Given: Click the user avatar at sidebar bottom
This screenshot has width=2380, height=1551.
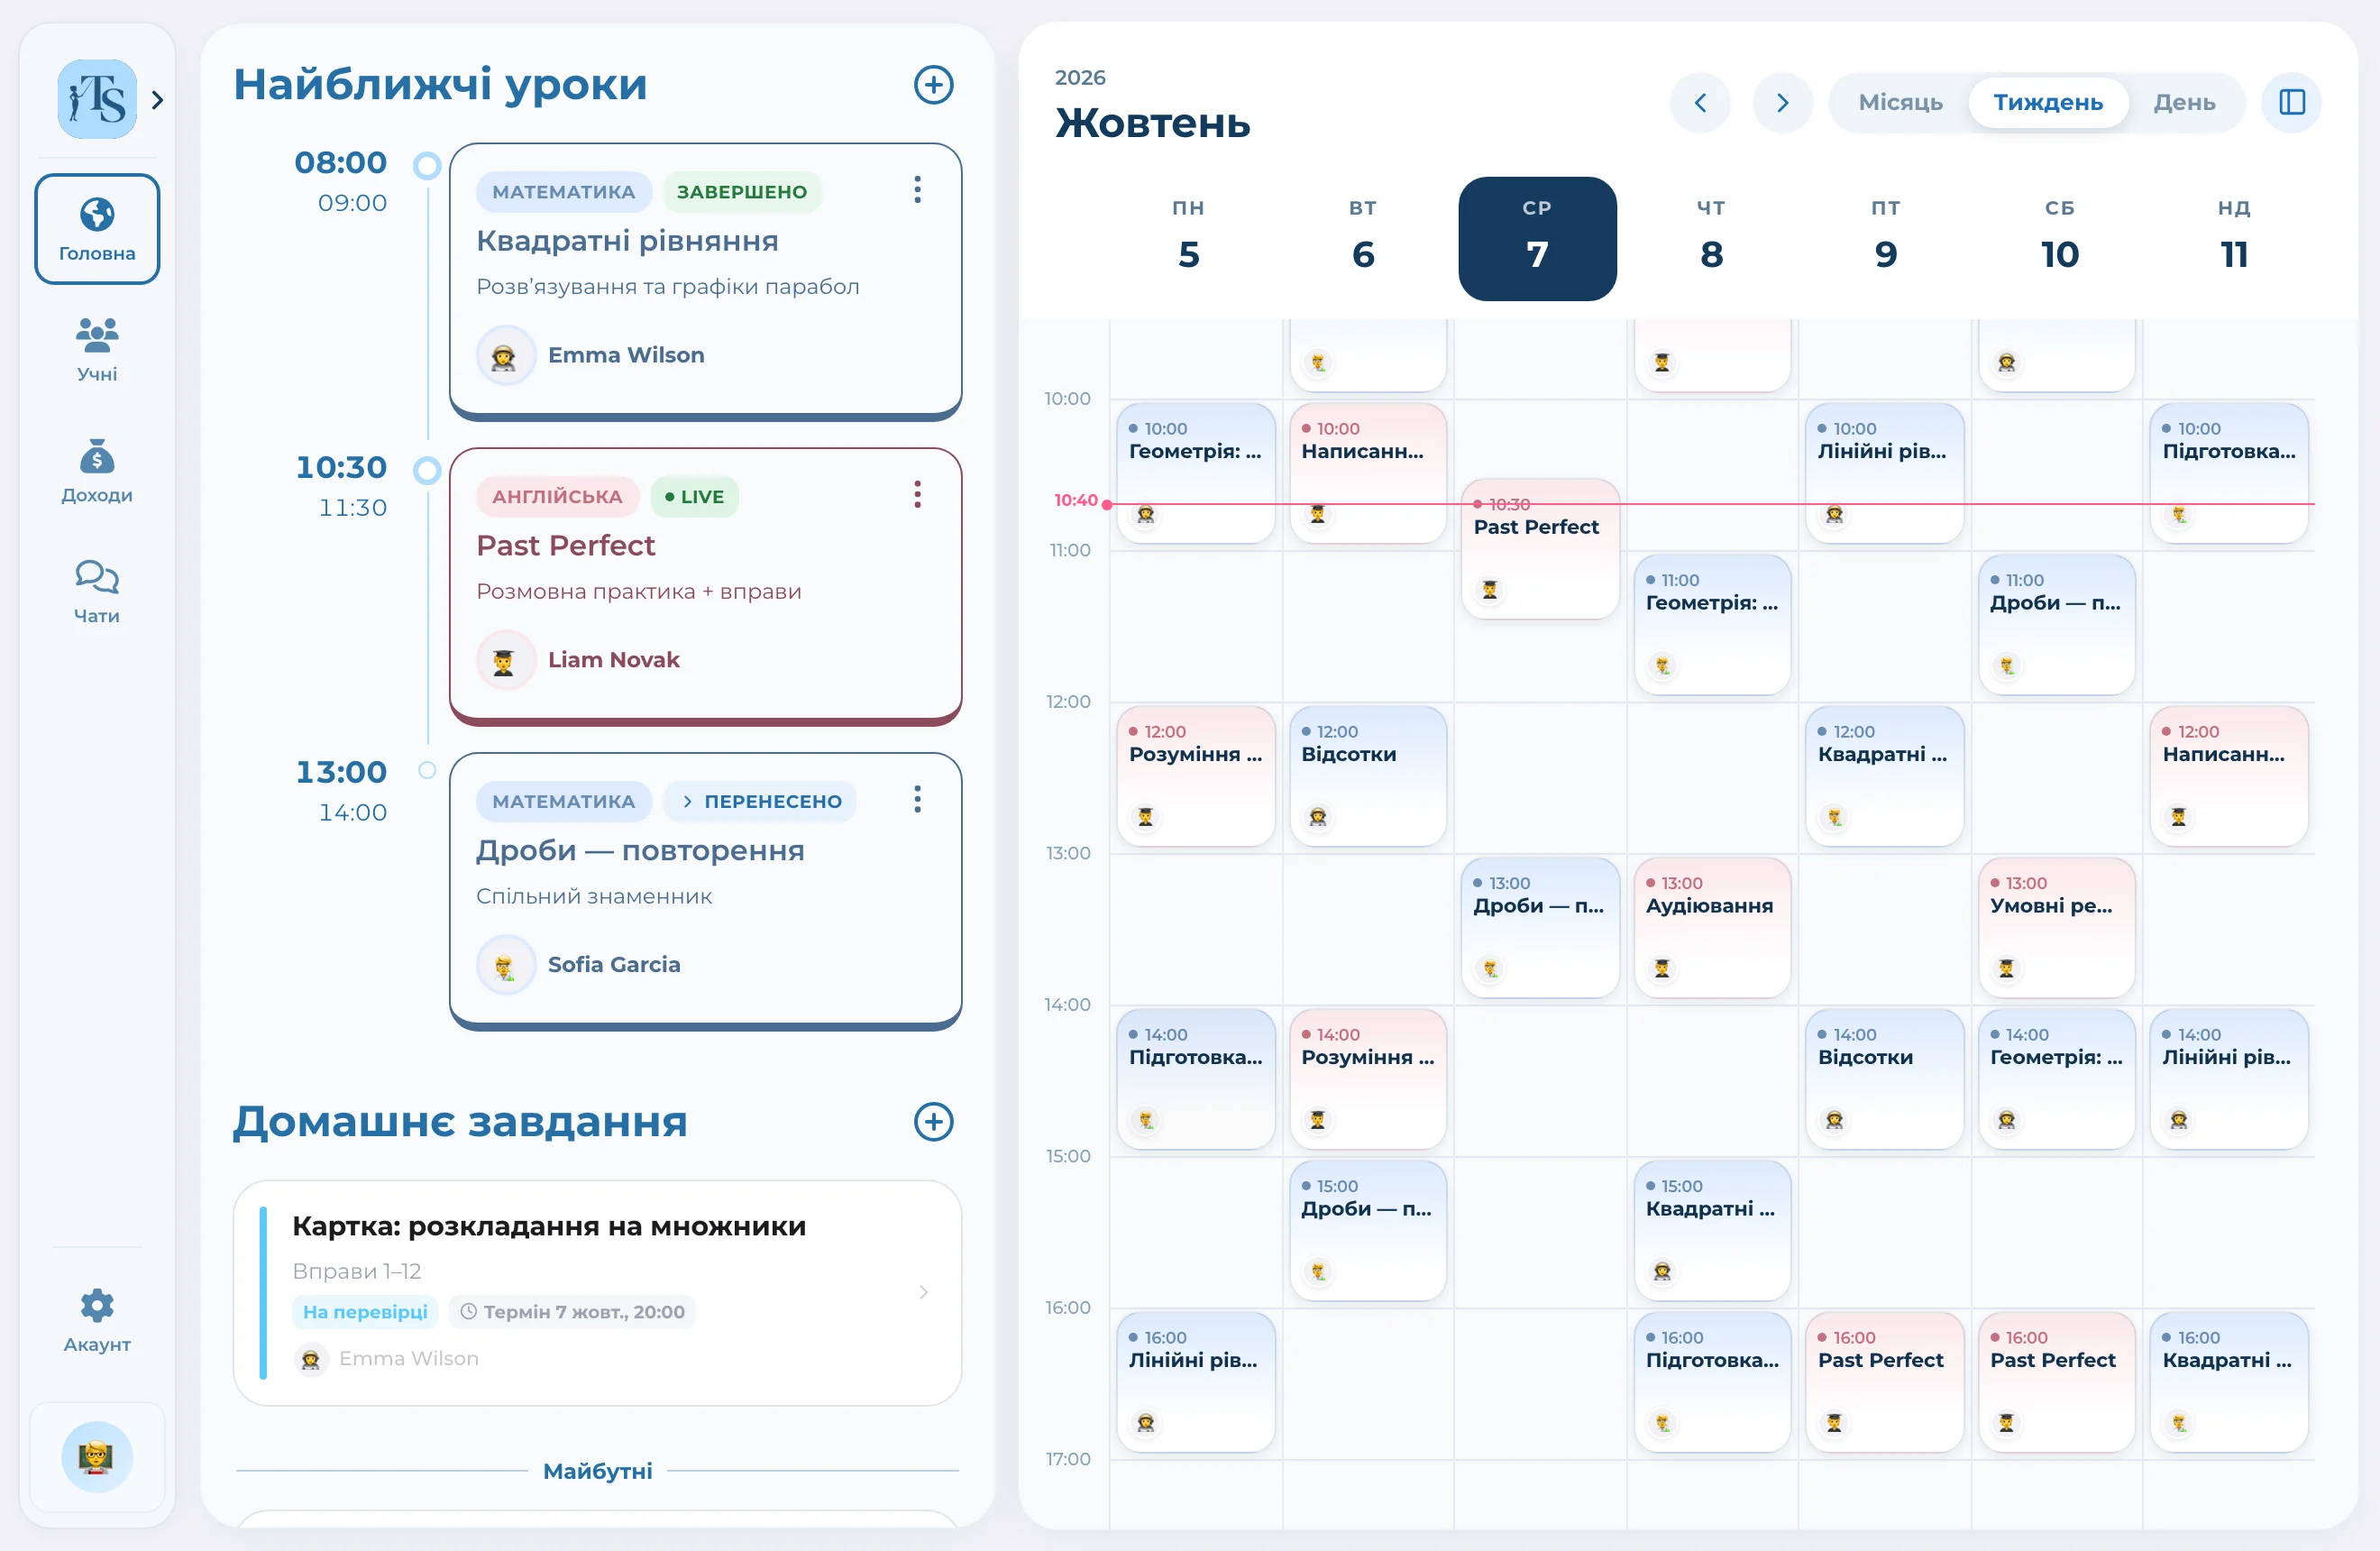Looking at the screenshot, I should (x=97, y=1457).
